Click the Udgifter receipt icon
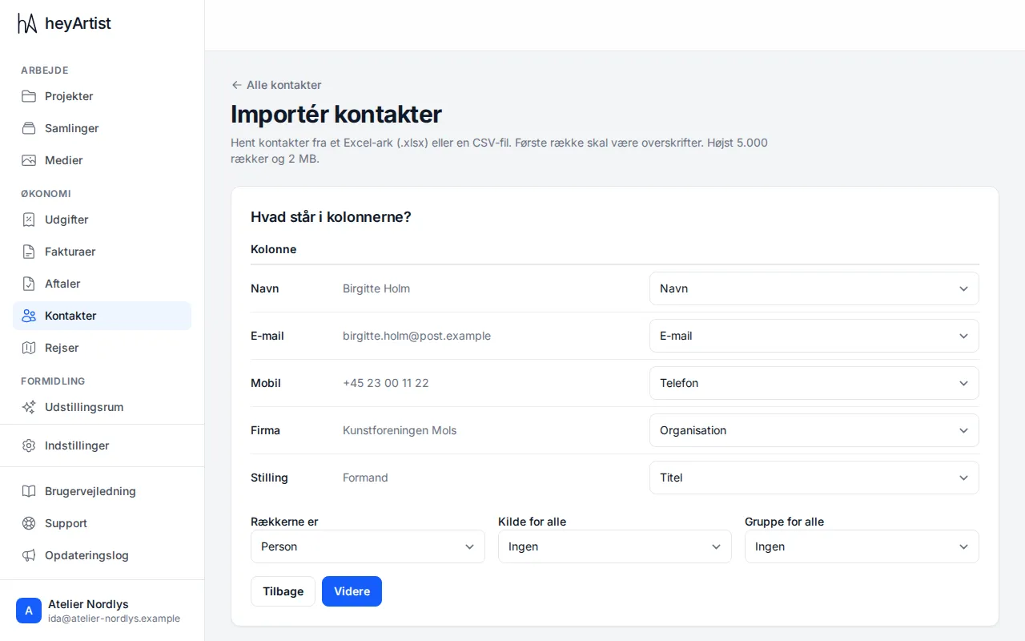Viewport: 1025px width, 641px height. pos(29,220)
